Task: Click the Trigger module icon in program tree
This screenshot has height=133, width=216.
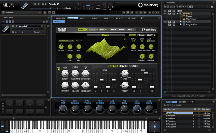Action: (184, 16)
